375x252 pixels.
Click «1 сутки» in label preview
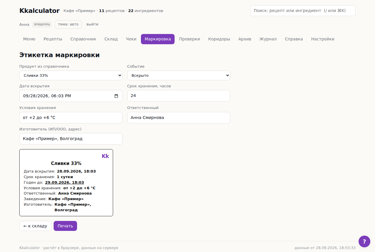(65, 177)
